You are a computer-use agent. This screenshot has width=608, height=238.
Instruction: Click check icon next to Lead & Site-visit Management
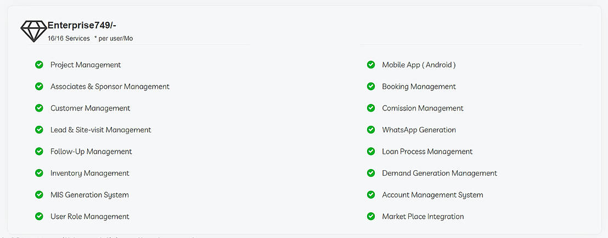click(39, 130)
